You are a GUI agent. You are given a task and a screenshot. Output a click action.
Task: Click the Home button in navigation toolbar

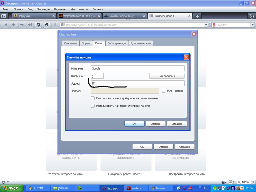pos(46,25)
